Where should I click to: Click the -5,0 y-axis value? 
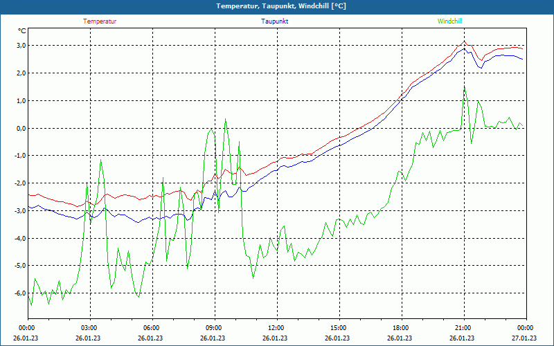click(x=21, y=266)
